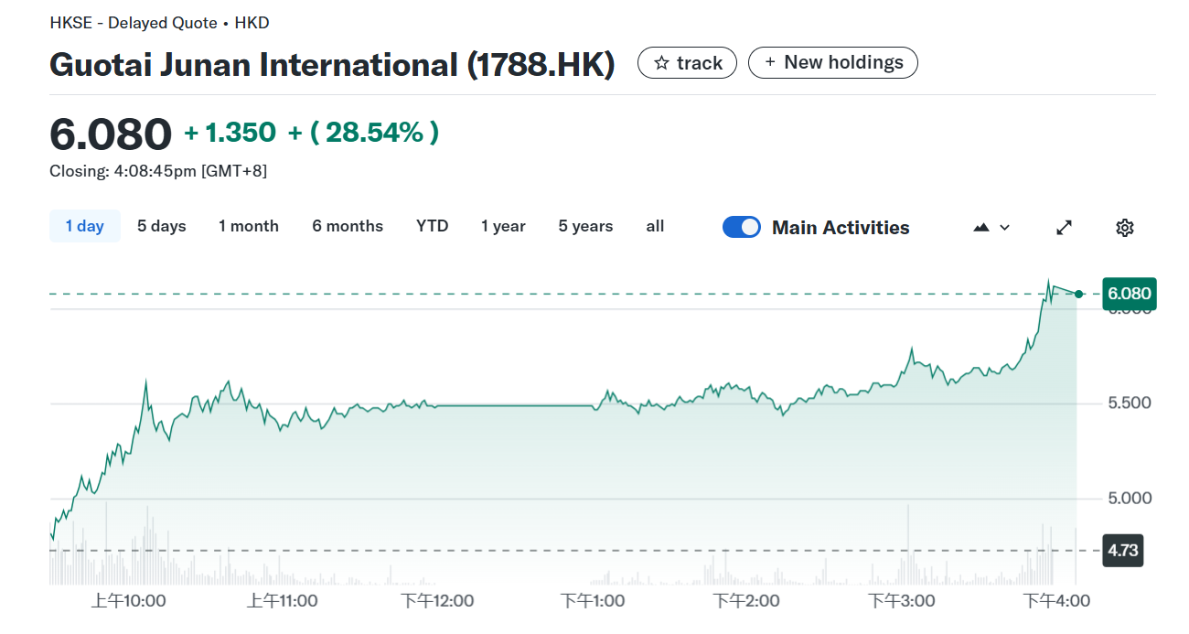Click the track star button

point(687,63)
